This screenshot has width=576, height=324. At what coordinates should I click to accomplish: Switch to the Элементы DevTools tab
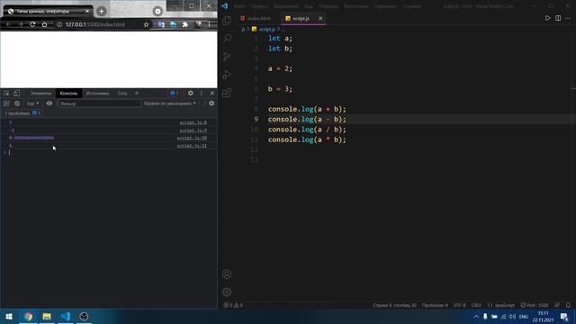40,94
